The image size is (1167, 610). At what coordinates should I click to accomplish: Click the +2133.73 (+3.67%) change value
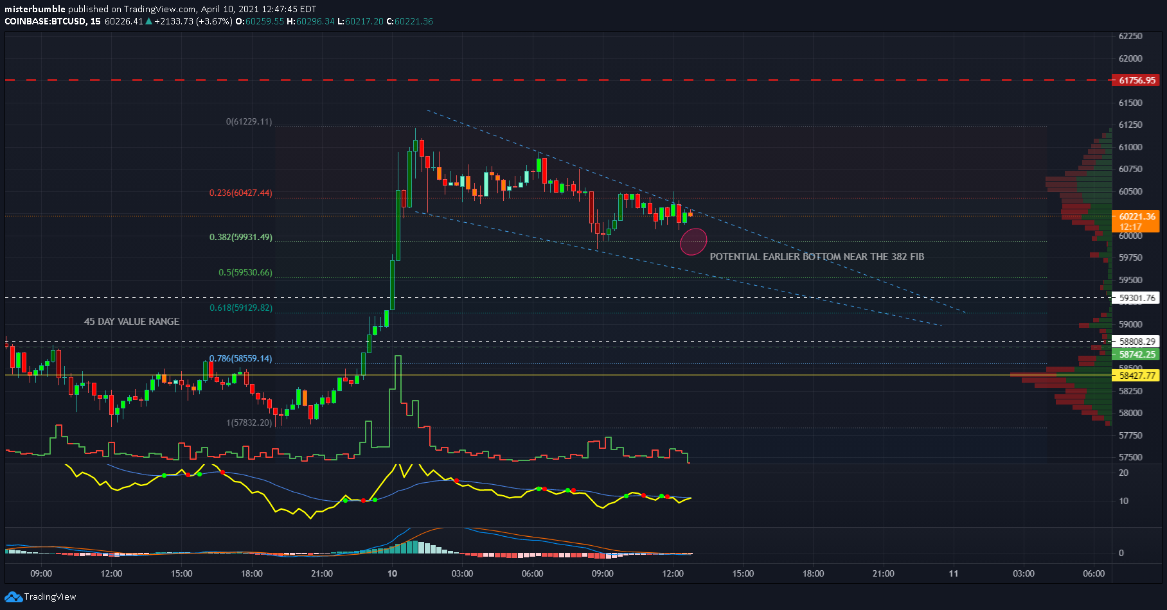[193, 21]
